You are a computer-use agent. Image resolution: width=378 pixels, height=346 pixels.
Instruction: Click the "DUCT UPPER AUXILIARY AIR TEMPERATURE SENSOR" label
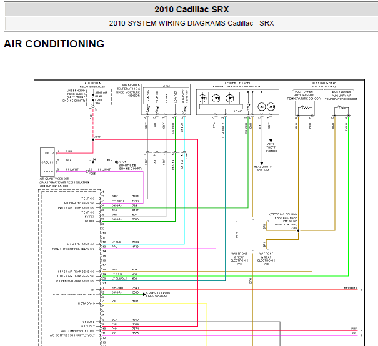[x=304, y=95]
